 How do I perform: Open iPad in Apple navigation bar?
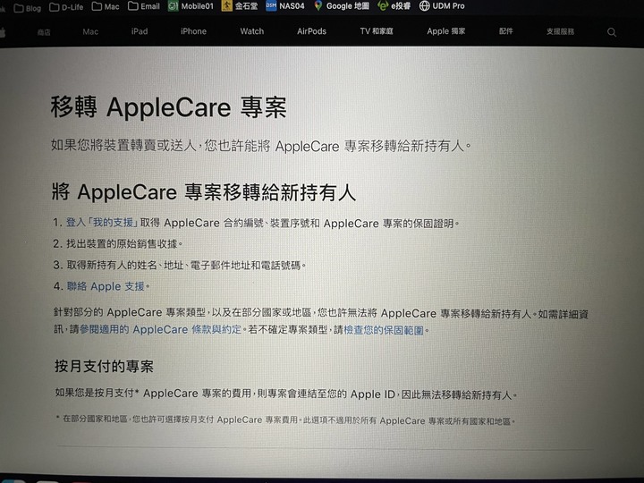140,31
